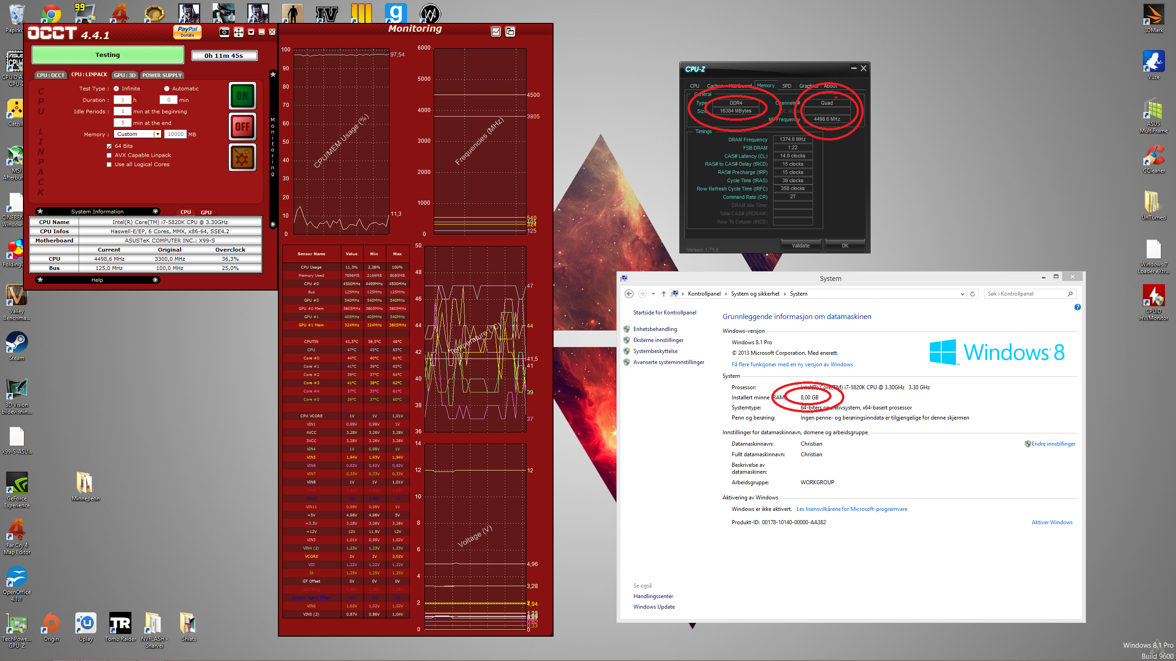Viewport: 1176px width, 661px height.
Task: Collapse System Information section arrow
Action: click(x=155, y=211)
